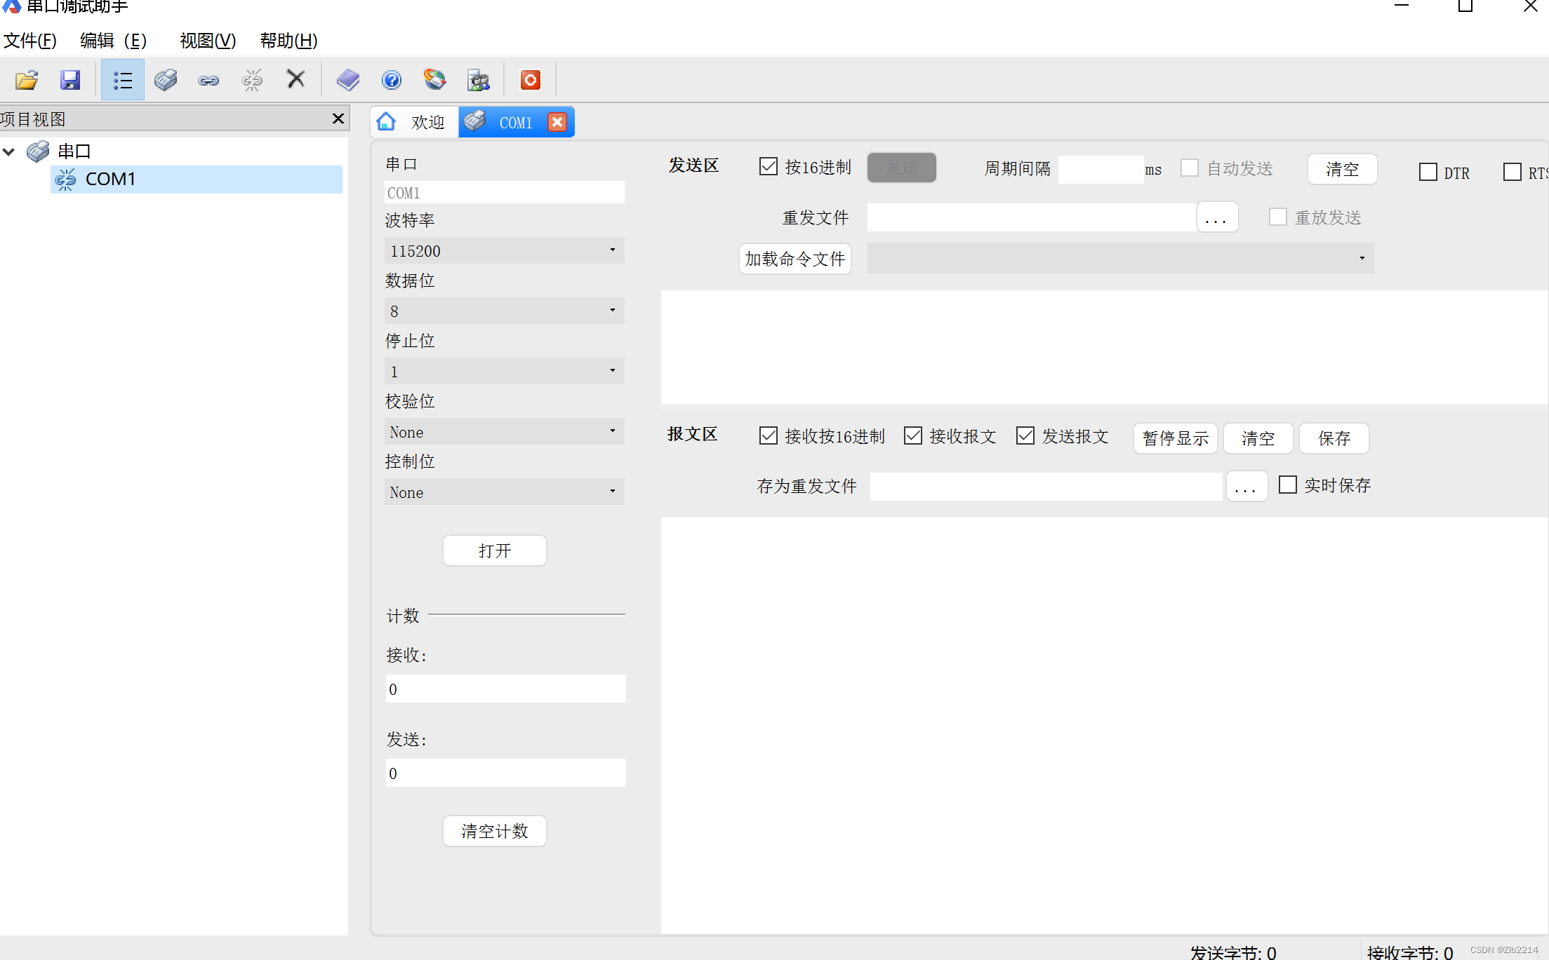This screenshot has height=960, width=1549.
Task: Click the list/menu icon in toolbar
Action: pyautogui.click(x=123, y=80)
